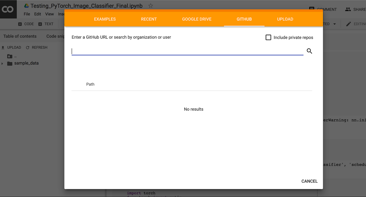The height and width of the screenshot is (197, 366).
Task: Open the Table of contents tab
Action: pos(20,36)
